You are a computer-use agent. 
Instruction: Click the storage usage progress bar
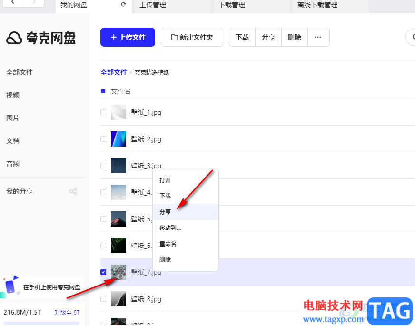coord(41,323)
